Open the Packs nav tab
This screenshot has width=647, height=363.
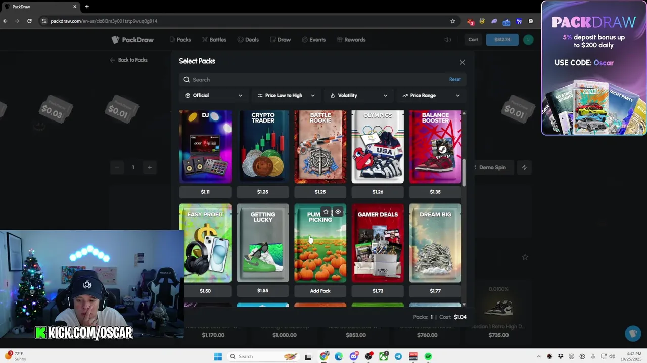click(180, 40)
